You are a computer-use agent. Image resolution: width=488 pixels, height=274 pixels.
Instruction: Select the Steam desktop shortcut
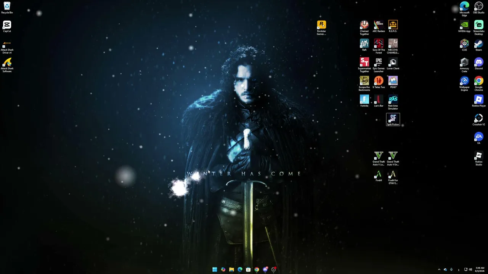[x=479, y=45]
